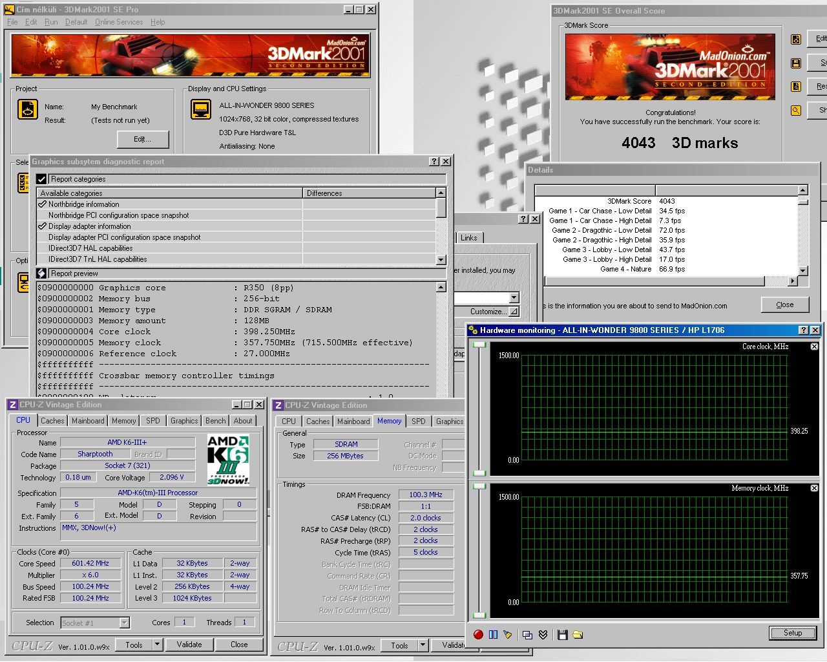Click Close button in left CPU-Z

click(x=239, y=645)
